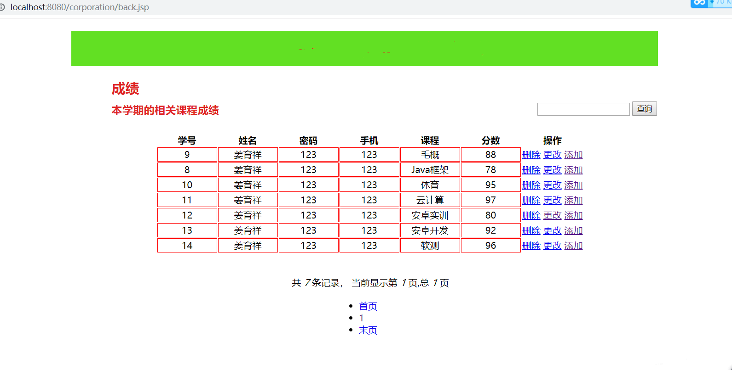Screen dimensions: 732x370
Task: Jump to last page via 末页
Action: click(x=368, y=331)
